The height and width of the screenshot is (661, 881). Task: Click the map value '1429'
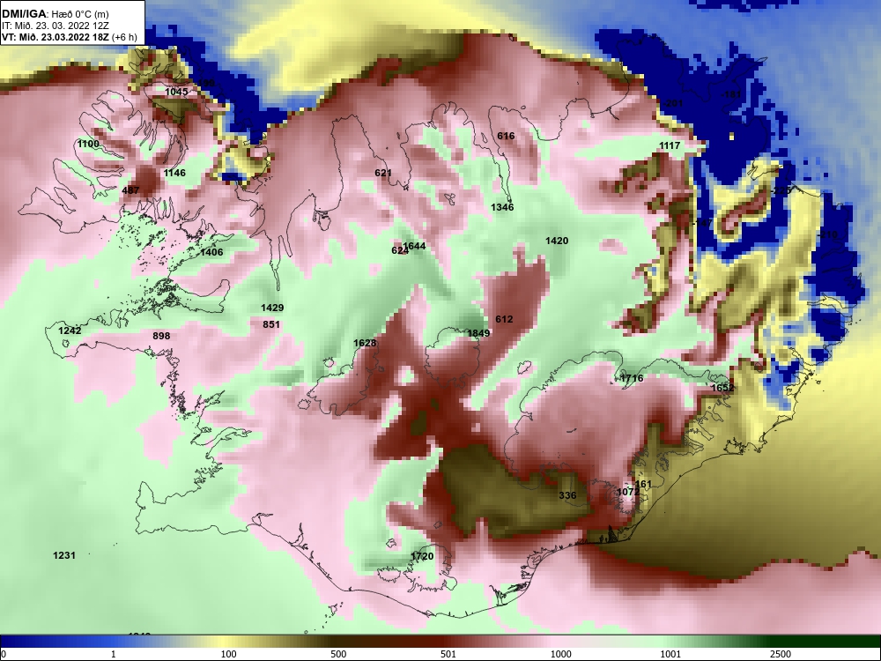click(272, 308)
